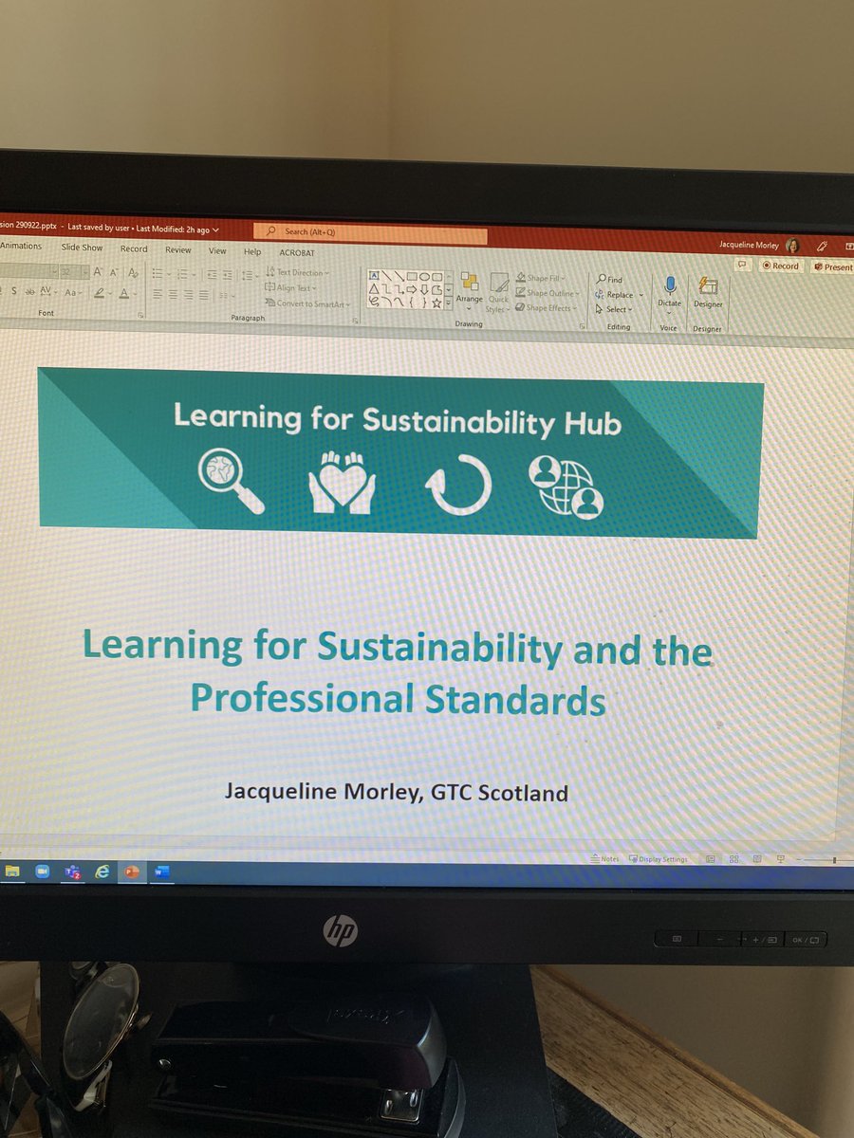Click Display Settings in status bar
The width and height of the screenshot is (854, 1138).
(658, 859)
